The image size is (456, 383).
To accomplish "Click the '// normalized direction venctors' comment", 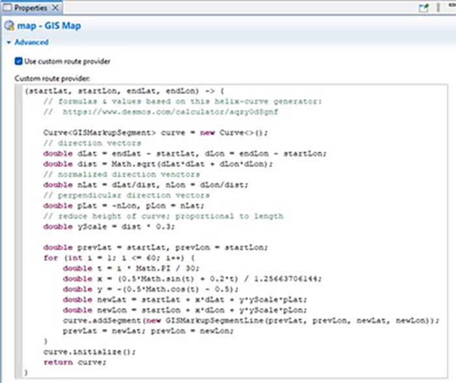I will pos(122,175).
